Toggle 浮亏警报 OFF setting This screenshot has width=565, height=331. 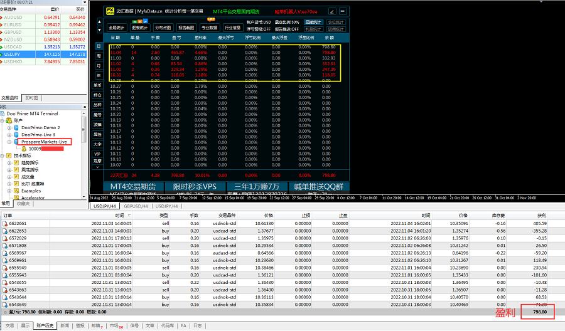click(x=259, y=29)
